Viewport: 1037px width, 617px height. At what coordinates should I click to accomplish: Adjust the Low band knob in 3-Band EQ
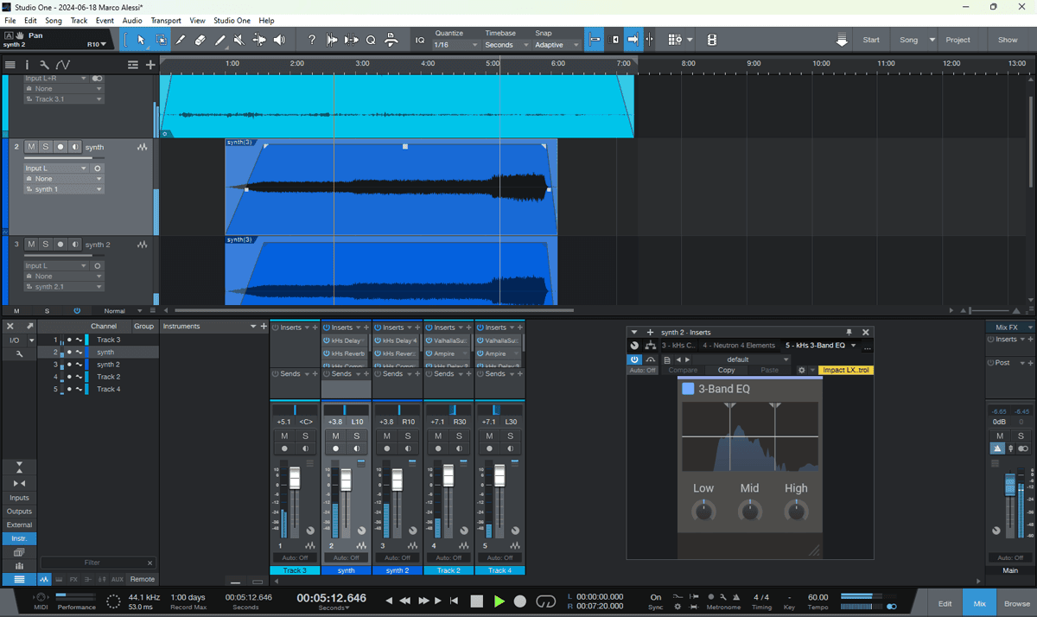pos(703,512)
